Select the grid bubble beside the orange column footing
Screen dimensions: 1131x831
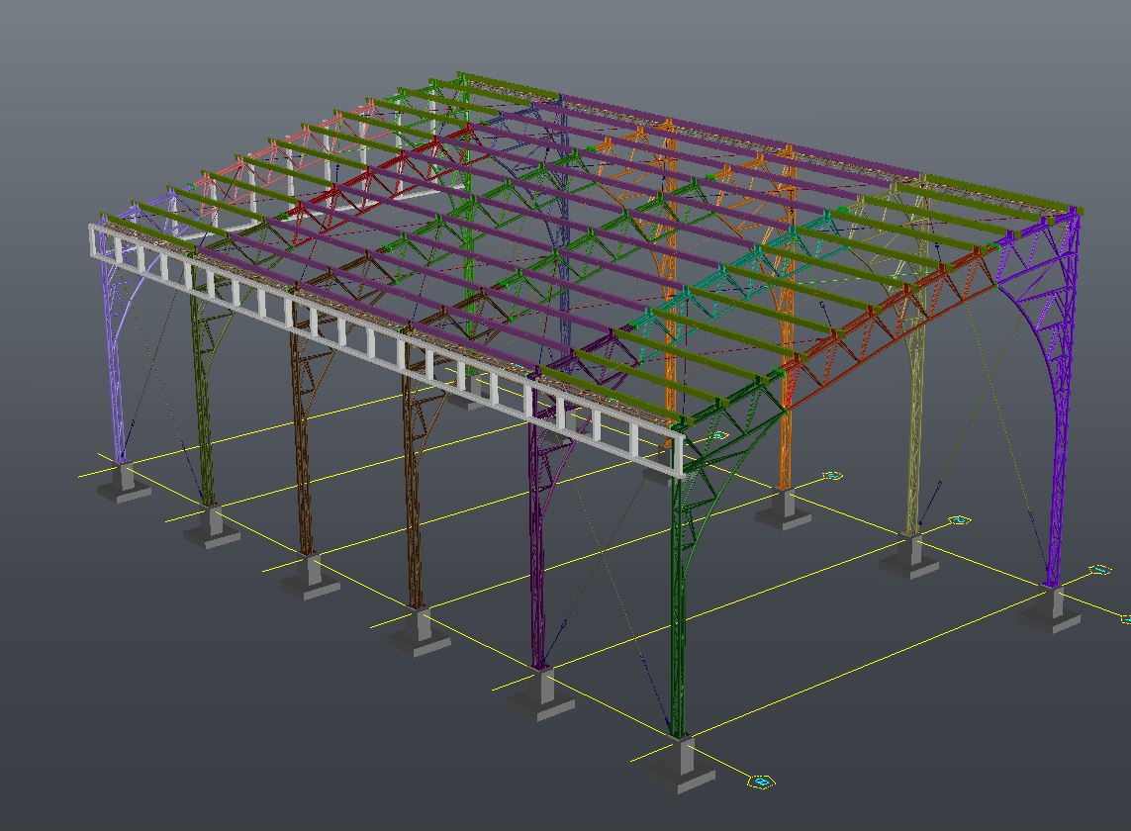832,476
